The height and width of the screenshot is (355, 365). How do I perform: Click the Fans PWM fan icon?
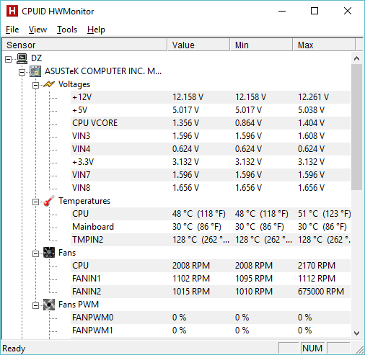click(x=49, y=305)
